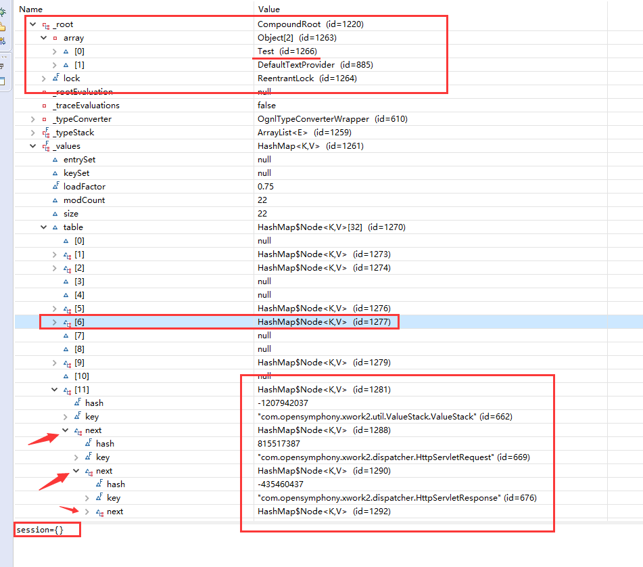Collapse the array node under _root
Screen dimensions: 643x567
(x=44, y=38)
